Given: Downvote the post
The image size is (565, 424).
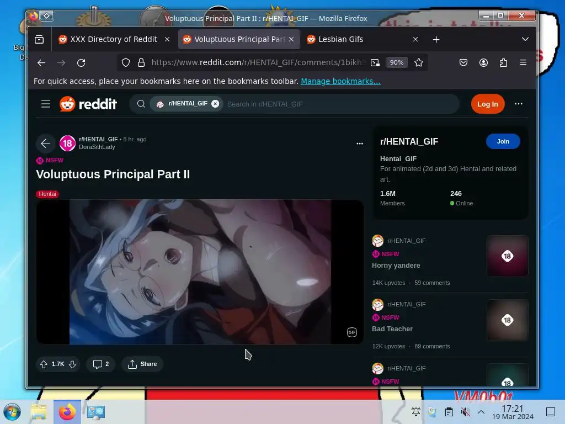Looking at the screenshot, I should coord(72,364).
